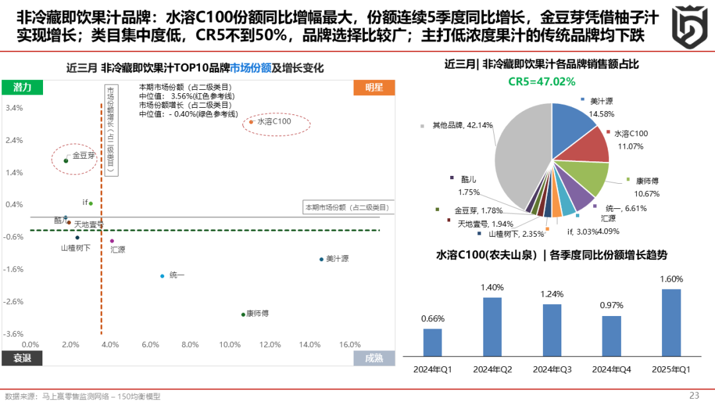Click the 天地壹号, 1.94% pie label

486,224
